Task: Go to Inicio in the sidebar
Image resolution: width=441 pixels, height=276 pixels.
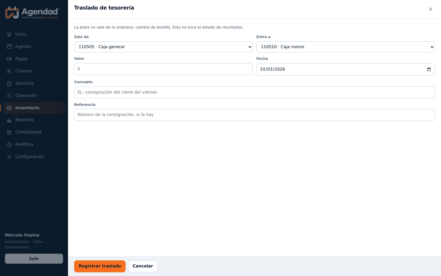Action: (34, 34)
